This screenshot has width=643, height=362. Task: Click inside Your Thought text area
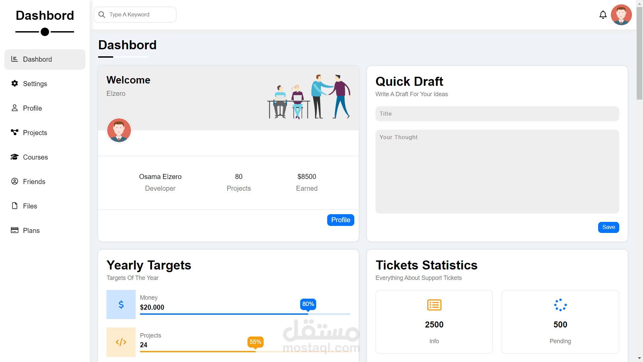(x=497, y=172)
